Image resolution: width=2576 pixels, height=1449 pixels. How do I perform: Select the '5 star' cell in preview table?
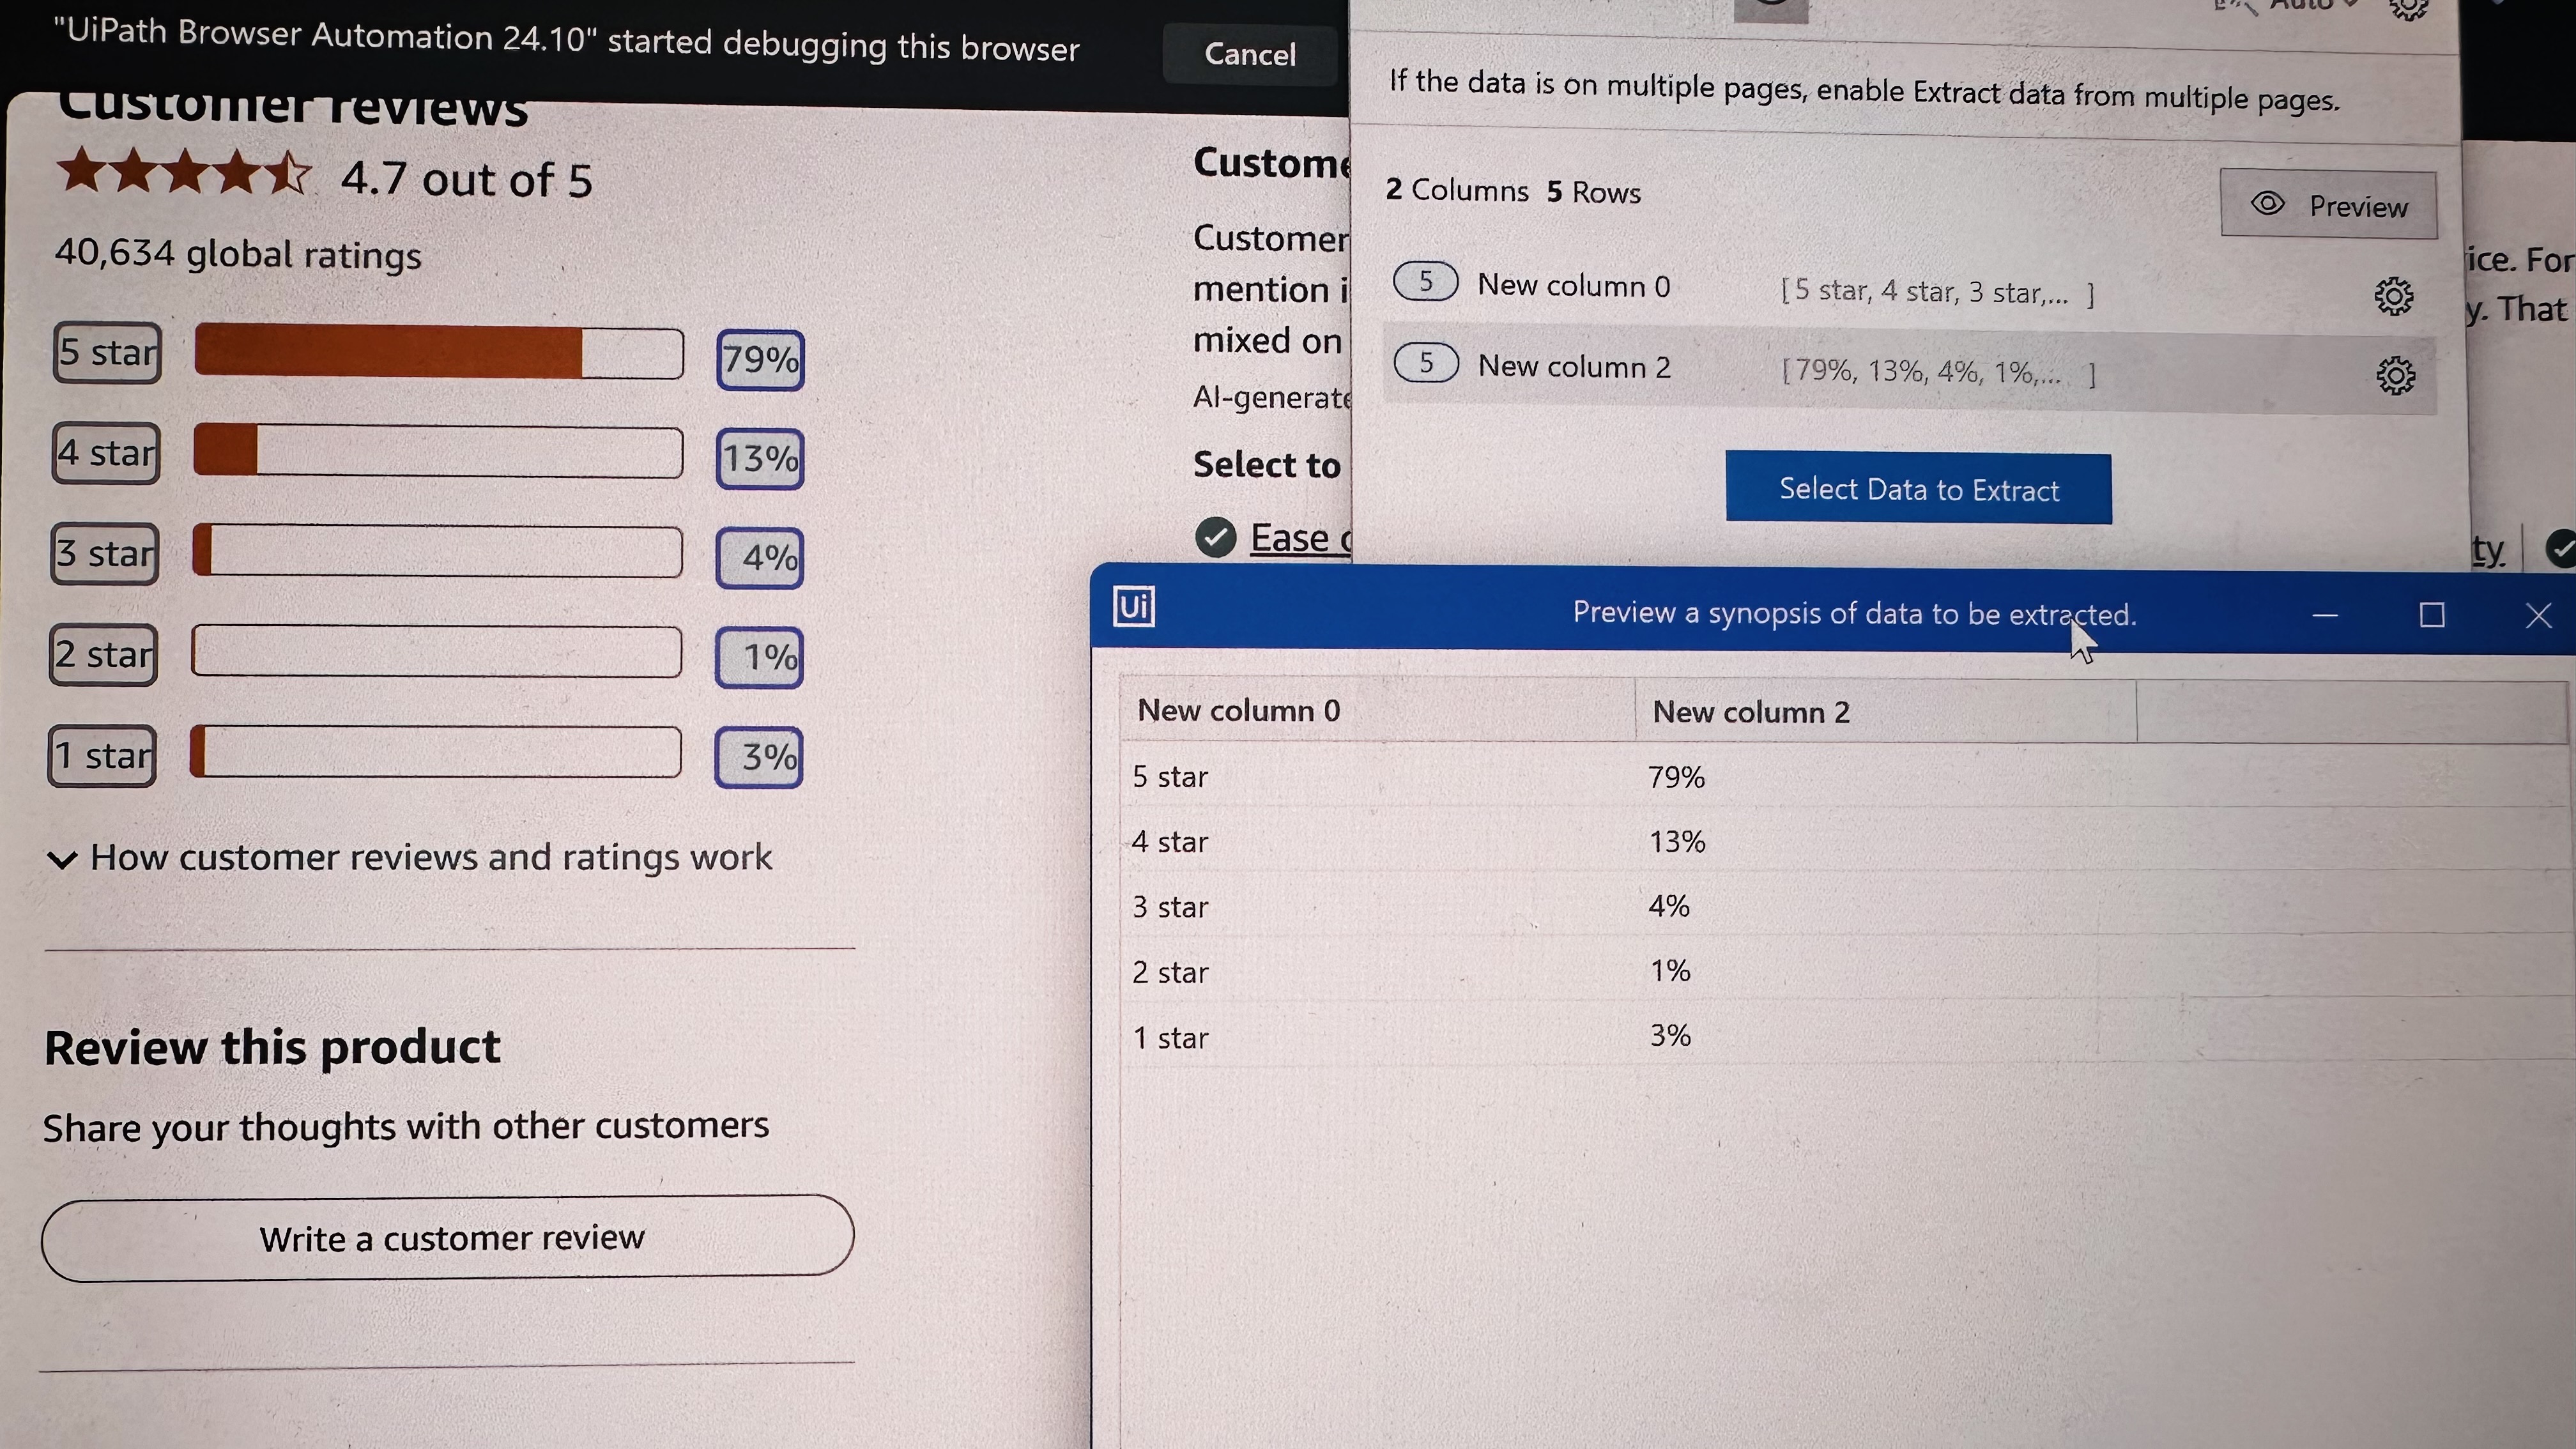(1377, 776)
